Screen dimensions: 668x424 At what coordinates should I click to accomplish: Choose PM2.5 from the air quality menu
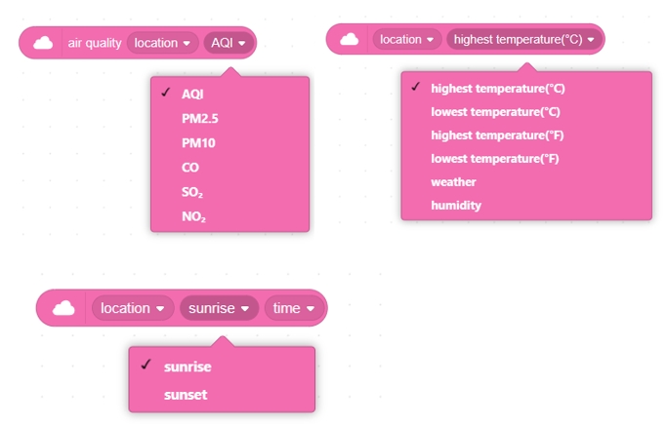point(197,119)
